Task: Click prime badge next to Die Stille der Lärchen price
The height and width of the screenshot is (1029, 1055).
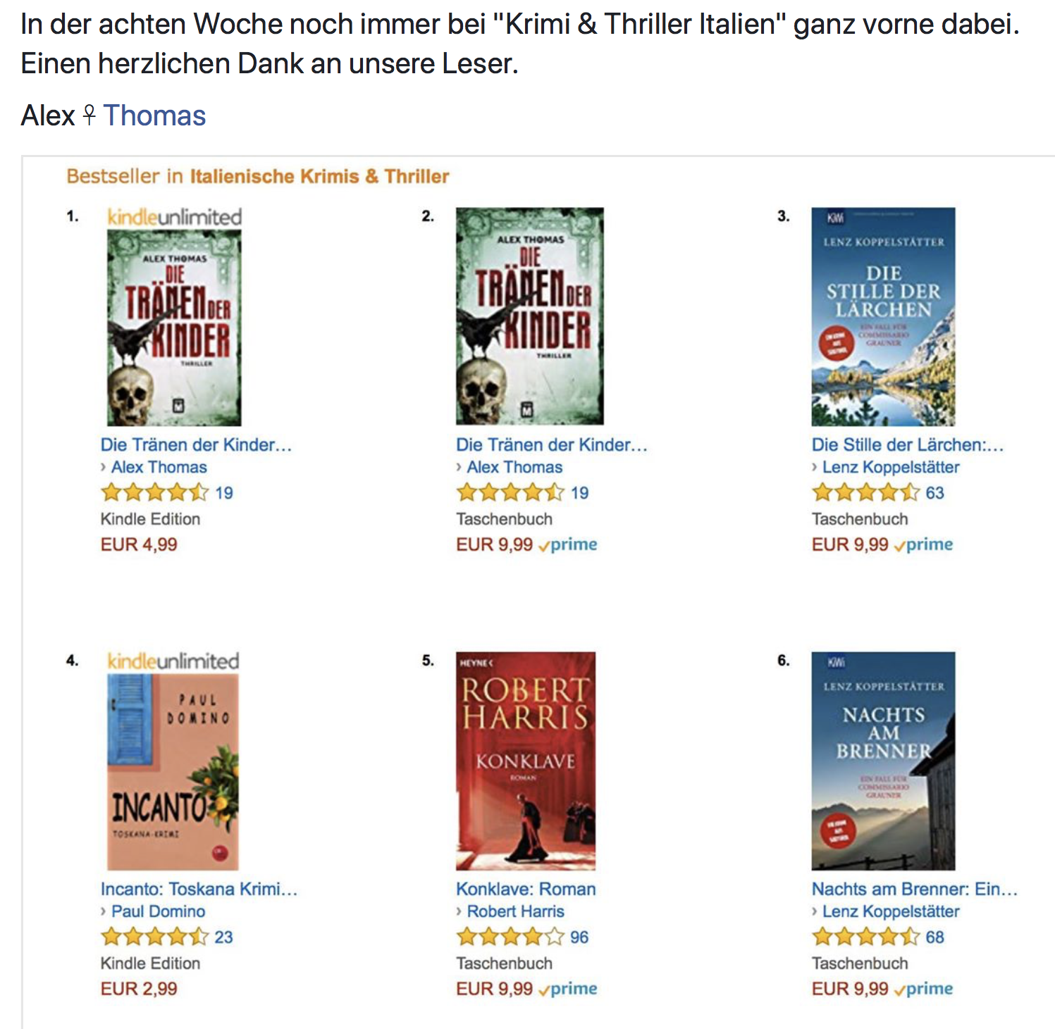Action: click(923, 544)
